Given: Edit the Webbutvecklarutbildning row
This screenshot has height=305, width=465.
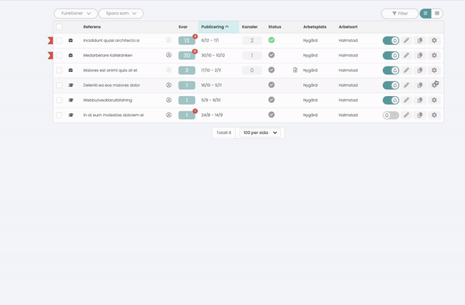Looking at the screenshot, I should coord(406,100).
